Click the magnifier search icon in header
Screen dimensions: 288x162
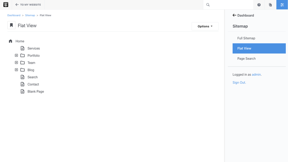tap(208, 5)
